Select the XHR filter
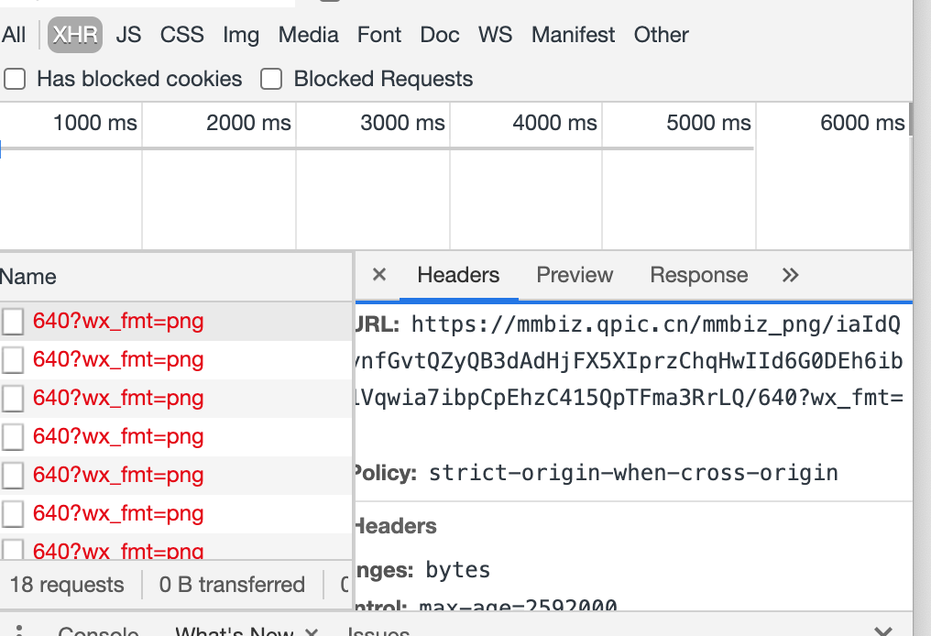 (75, 35)
